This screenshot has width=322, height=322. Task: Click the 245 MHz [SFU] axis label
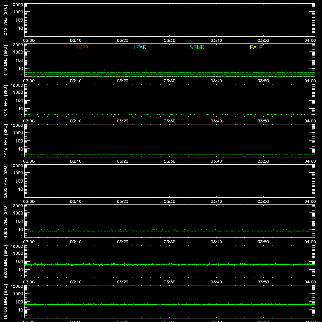click(5, 20)
